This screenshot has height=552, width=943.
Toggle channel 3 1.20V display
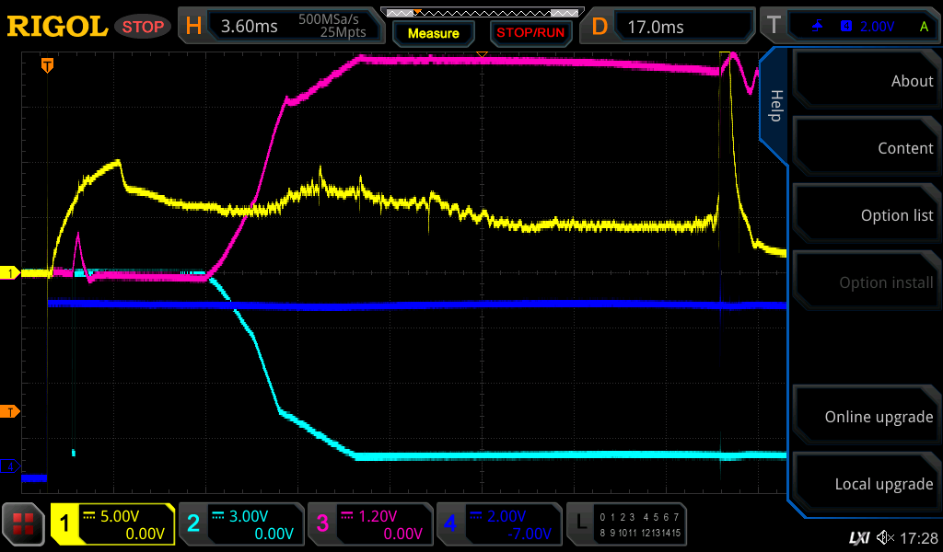click(x=370, y=524)
